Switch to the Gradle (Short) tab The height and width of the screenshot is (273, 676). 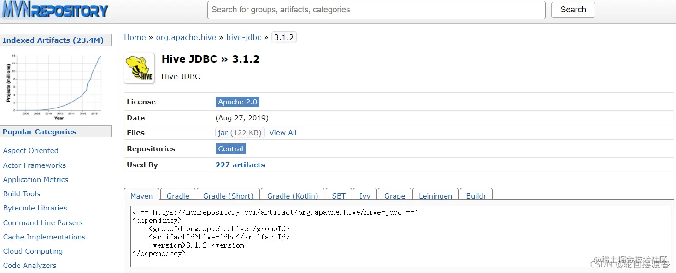(228, 195)
